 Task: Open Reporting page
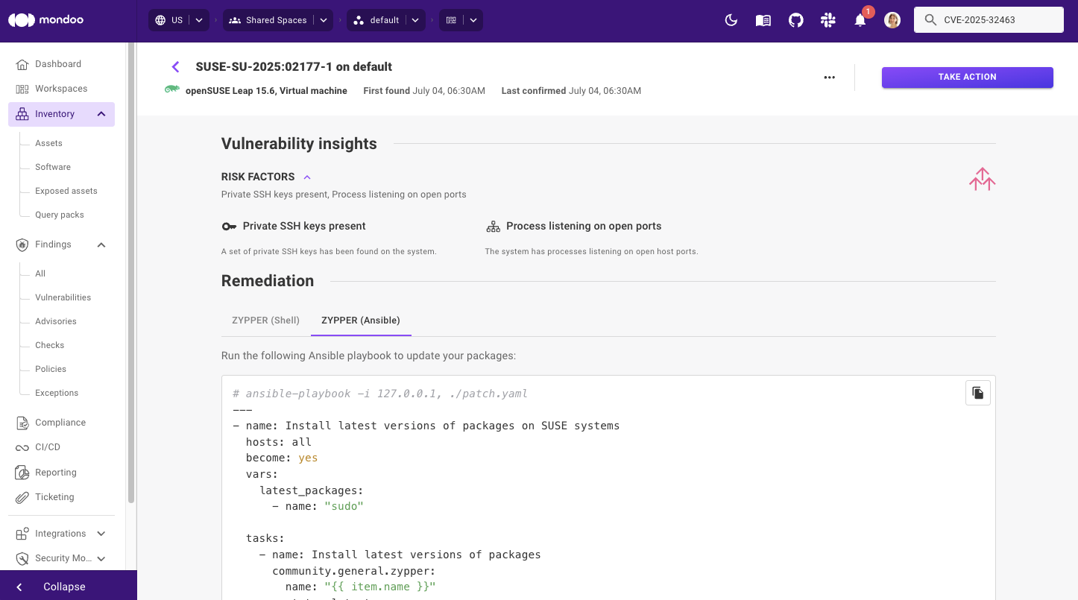(56, 473)
